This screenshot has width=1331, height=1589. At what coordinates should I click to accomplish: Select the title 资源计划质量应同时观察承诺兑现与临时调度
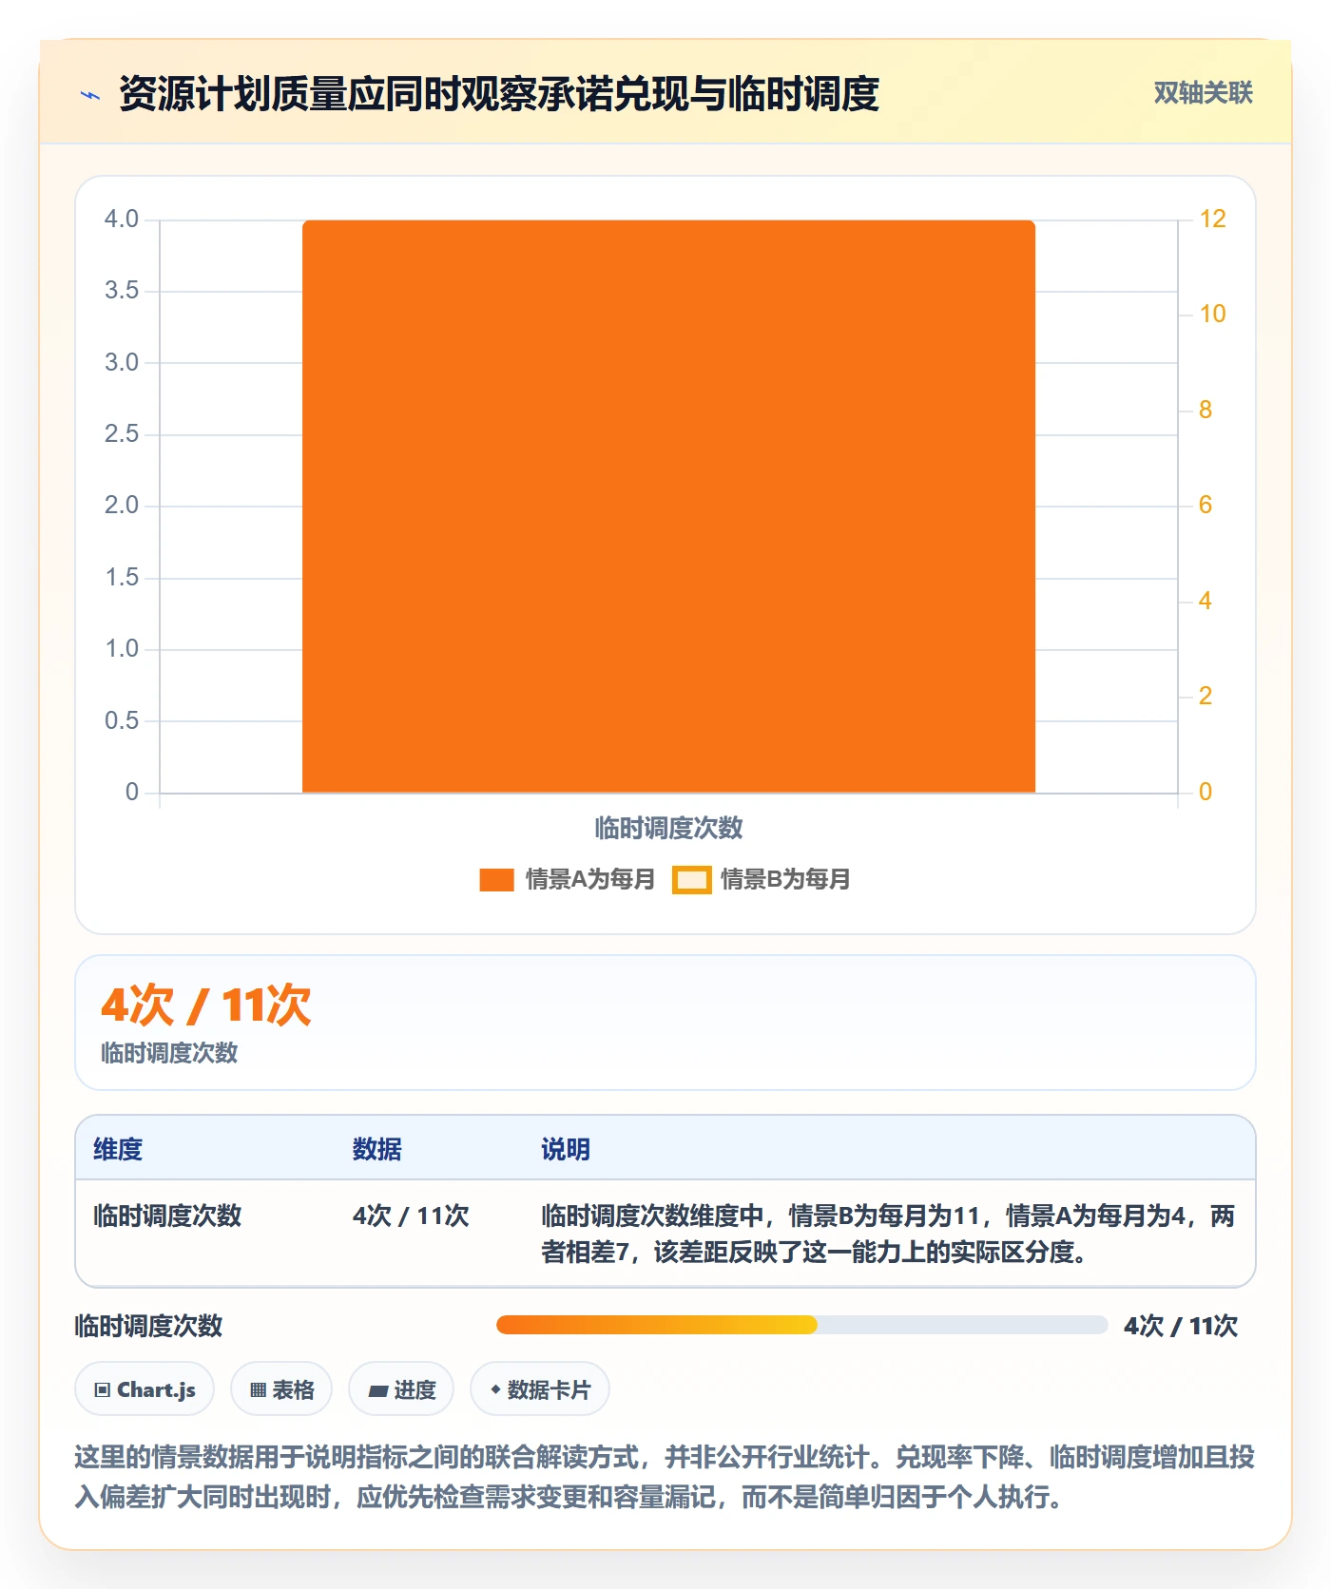click(499, 94)
